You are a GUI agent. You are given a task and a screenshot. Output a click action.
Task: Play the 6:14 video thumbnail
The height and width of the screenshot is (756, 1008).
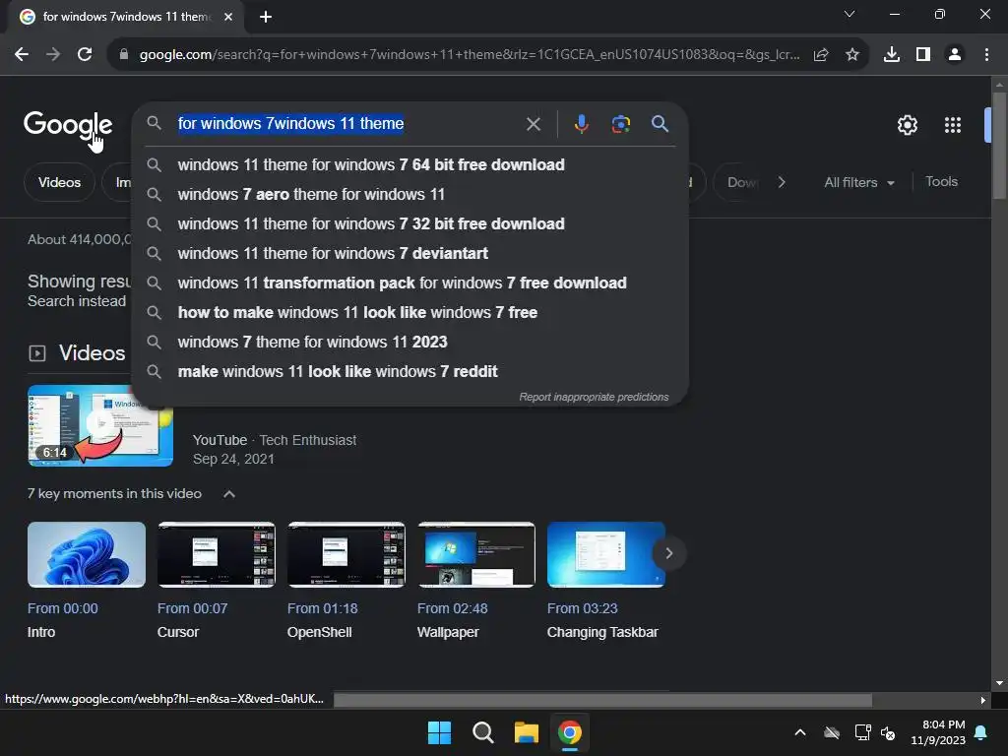click(99, 425)
